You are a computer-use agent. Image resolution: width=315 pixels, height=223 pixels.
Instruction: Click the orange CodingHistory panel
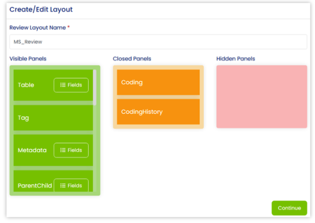(158, 112)
